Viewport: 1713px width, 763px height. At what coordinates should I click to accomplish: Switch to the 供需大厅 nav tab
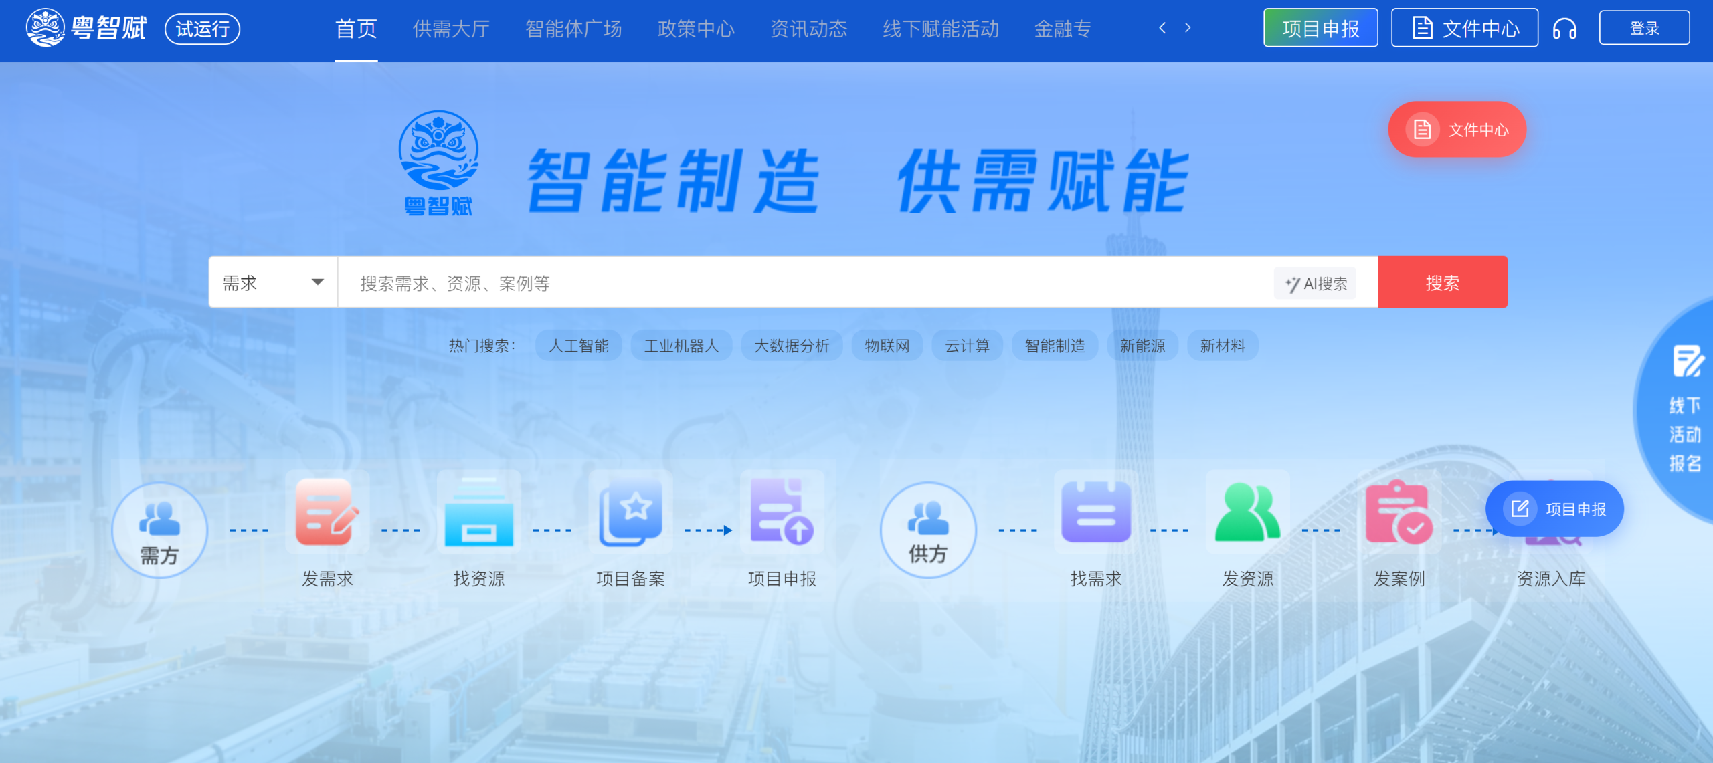click(451, 29)
